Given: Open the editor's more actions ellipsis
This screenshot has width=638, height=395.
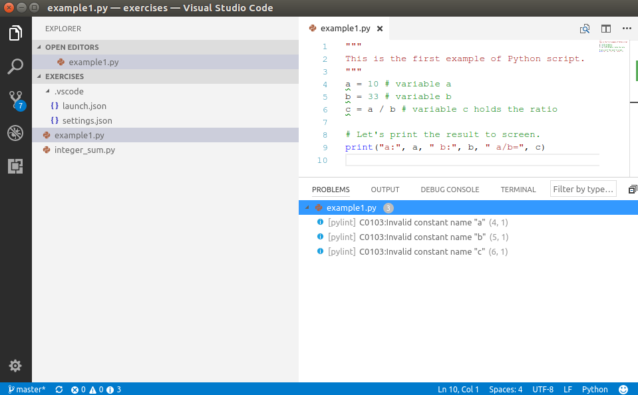Looking at the screenshot, I should [627, 29].
